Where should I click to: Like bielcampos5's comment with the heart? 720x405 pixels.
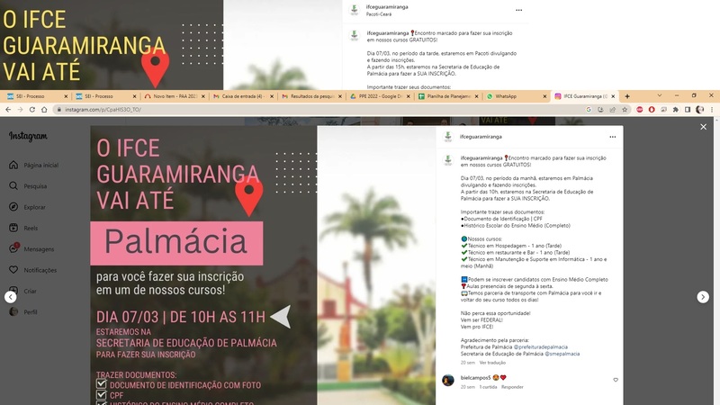(616, 380)
